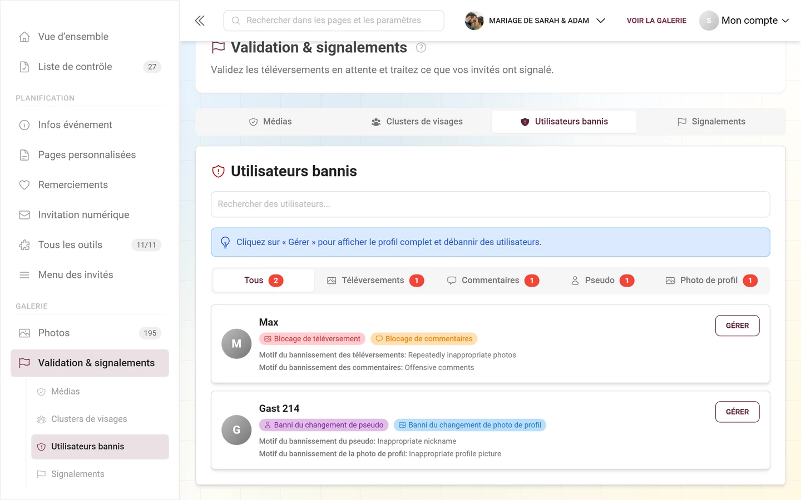Open Menu des invités
The height and width of the screenshot is (500, 801).
click(90, 275)
